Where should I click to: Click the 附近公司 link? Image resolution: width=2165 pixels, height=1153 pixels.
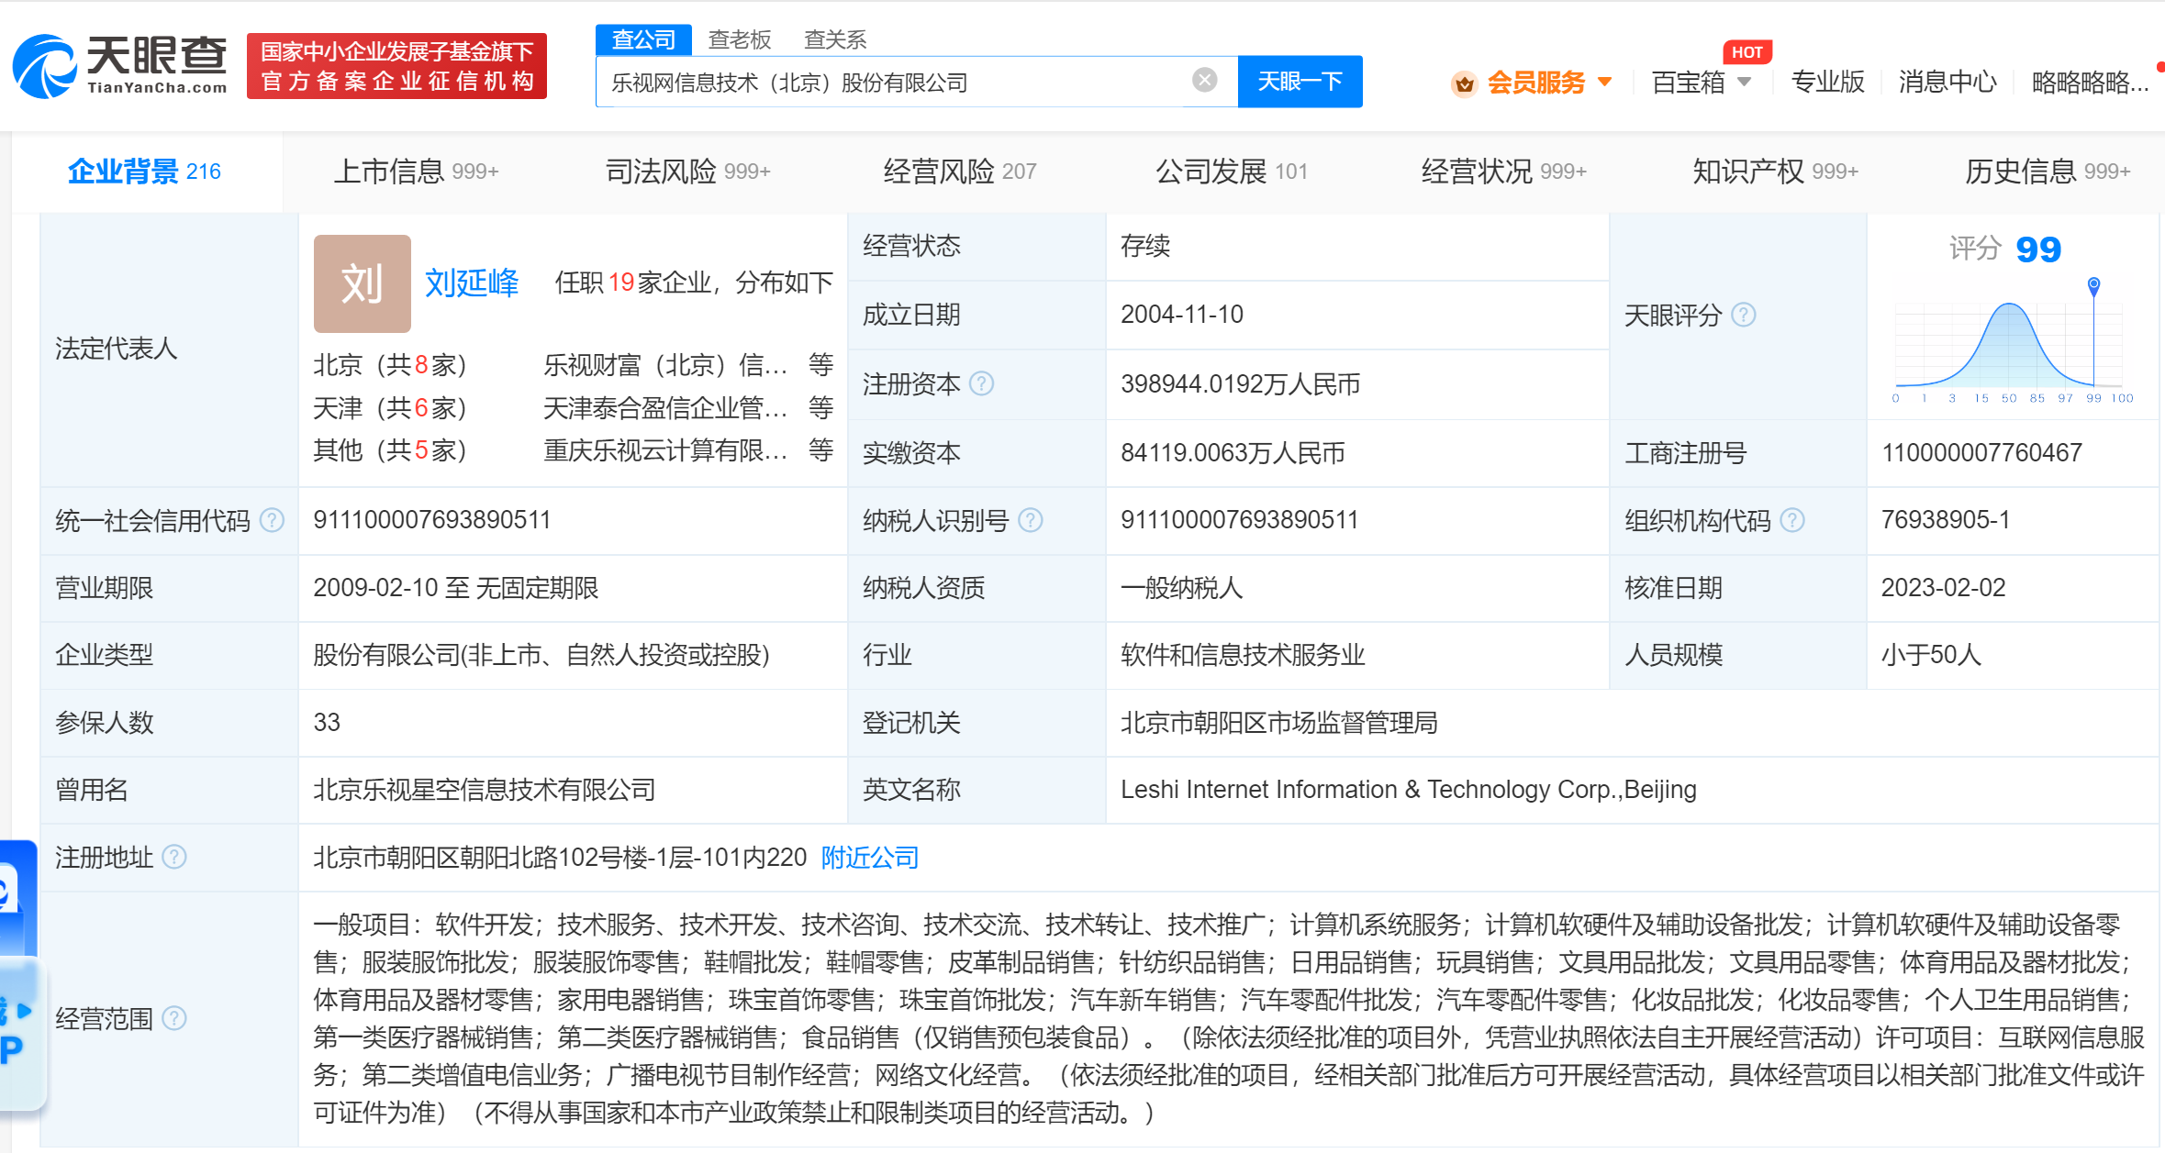coord(869,858)
